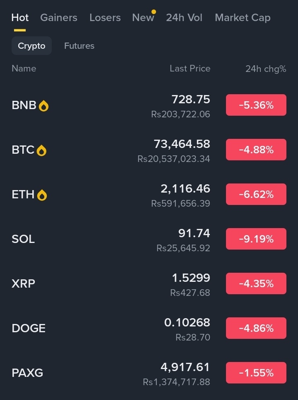Sort by the 24h chg% column header
This screenshot has height=400, width=298.
[x=266, y=69]
